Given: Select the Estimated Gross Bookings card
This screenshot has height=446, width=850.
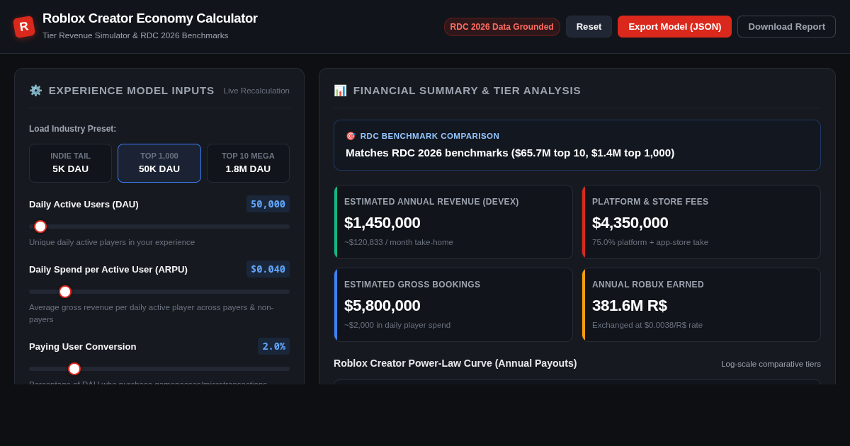Looking at the screenshot, I should (x=453, y=305).
